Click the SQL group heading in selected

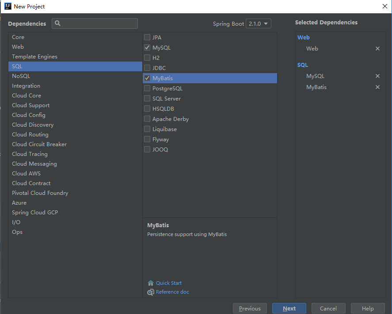coord(302,65)
